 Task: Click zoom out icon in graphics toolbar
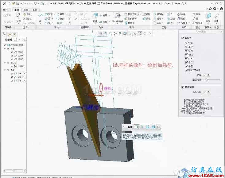click(111, 33)
